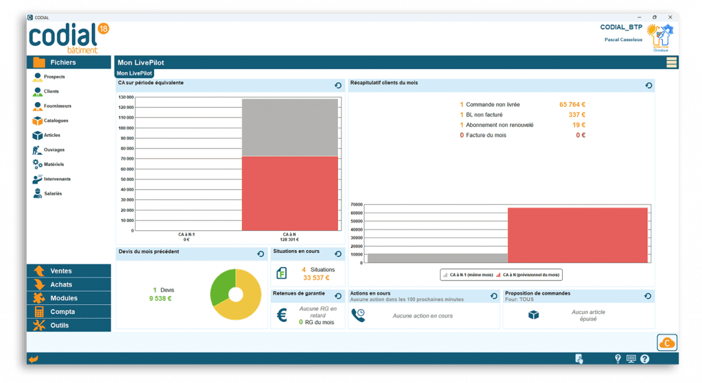This screenshot has width=702, height=383.
Task: Click the 337 € BL amount
Action: [577, 115]
